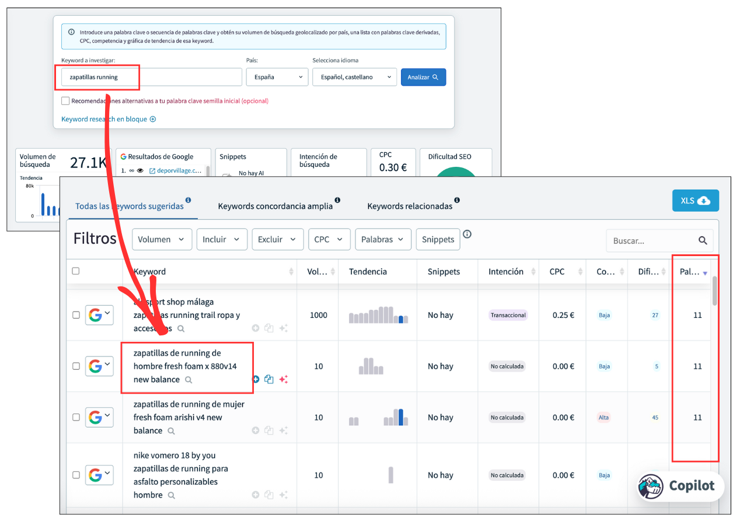Click the add icon for fresh foam 880v14 keyword
This screenshot has width=747, height=525.
pos(256,379)
